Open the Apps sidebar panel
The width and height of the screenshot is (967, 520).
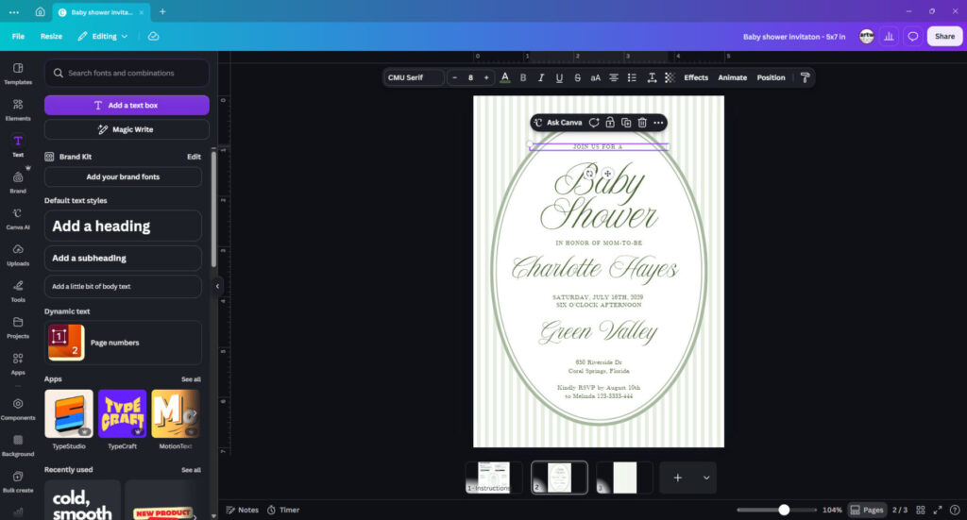(18, 363)
